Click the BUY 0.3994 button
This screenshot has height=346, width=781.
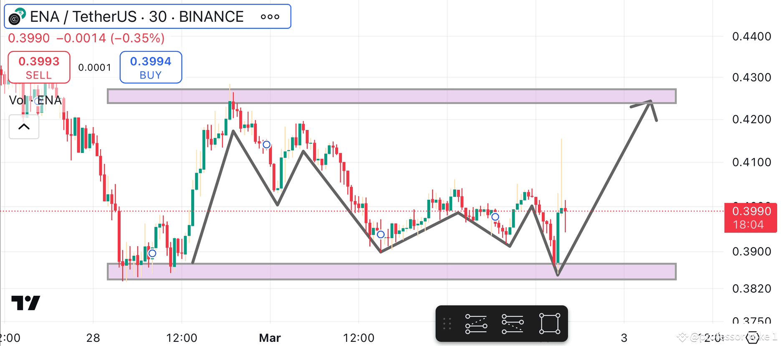pos(151,67)
